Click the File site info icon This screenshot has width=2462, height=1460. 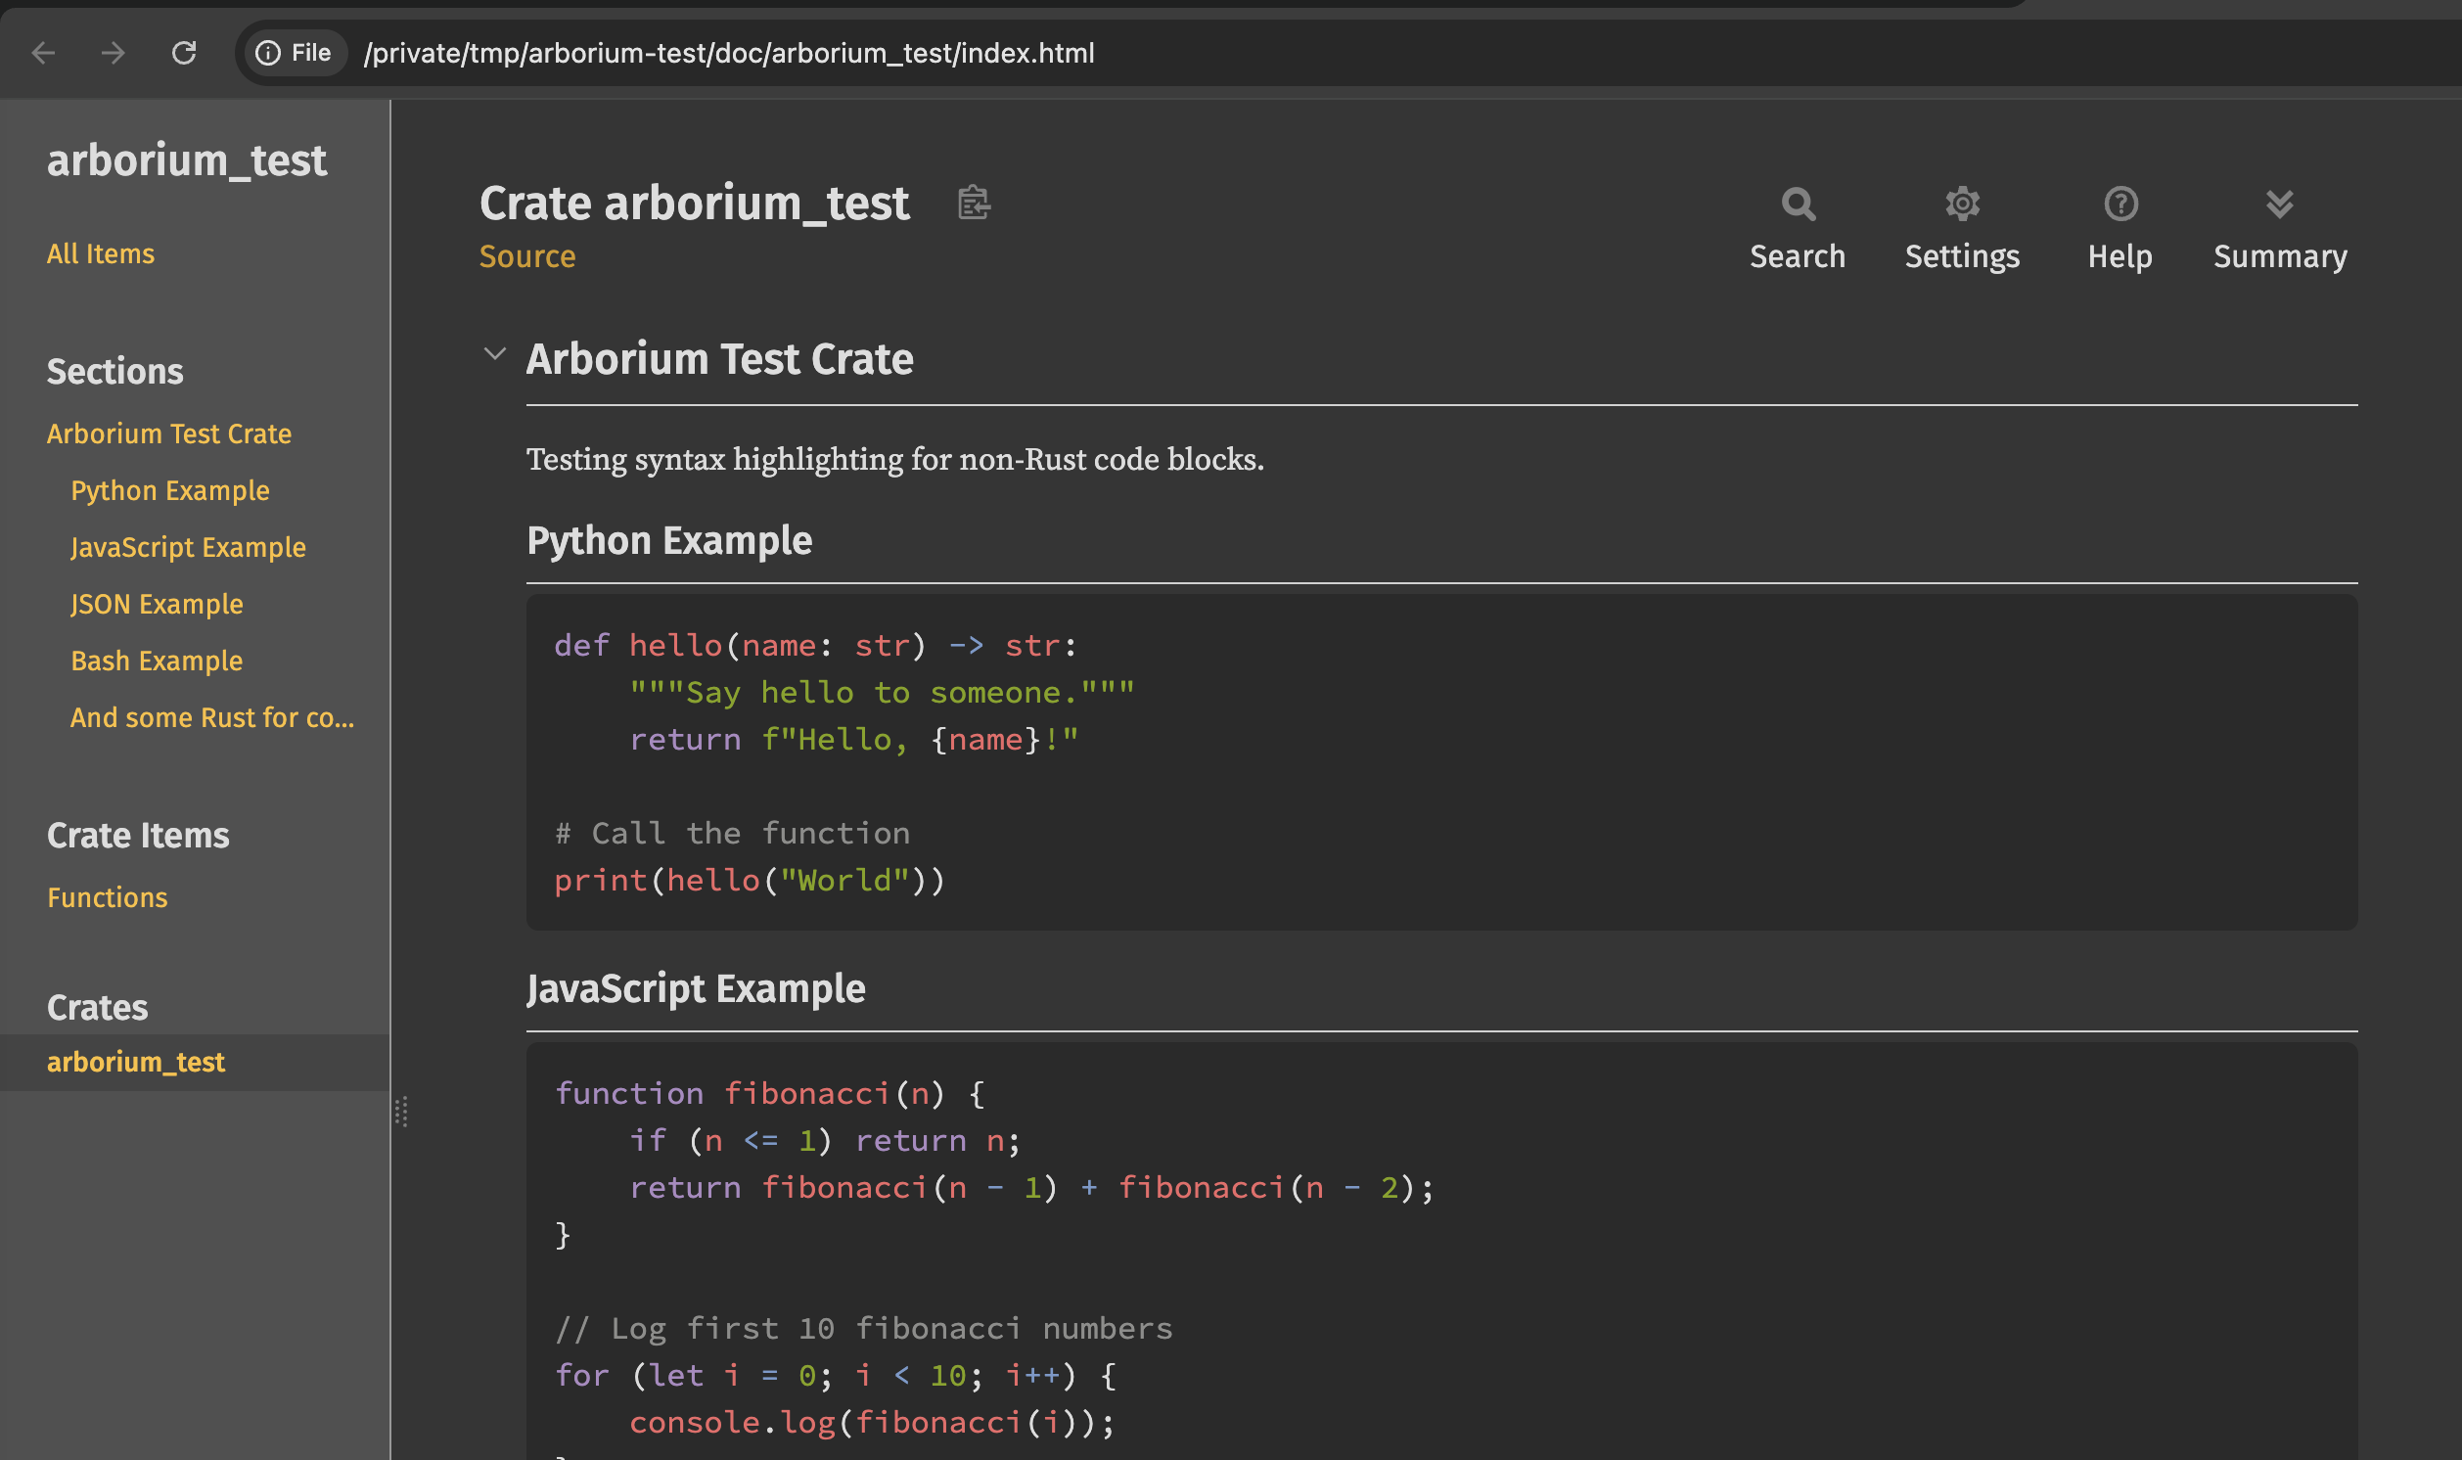click(x=268, y=52)
